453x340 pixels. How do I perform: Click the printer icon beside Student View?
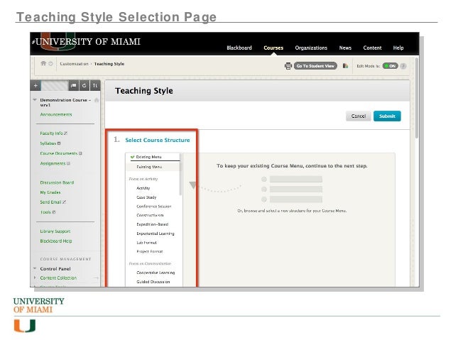(288, 66)
